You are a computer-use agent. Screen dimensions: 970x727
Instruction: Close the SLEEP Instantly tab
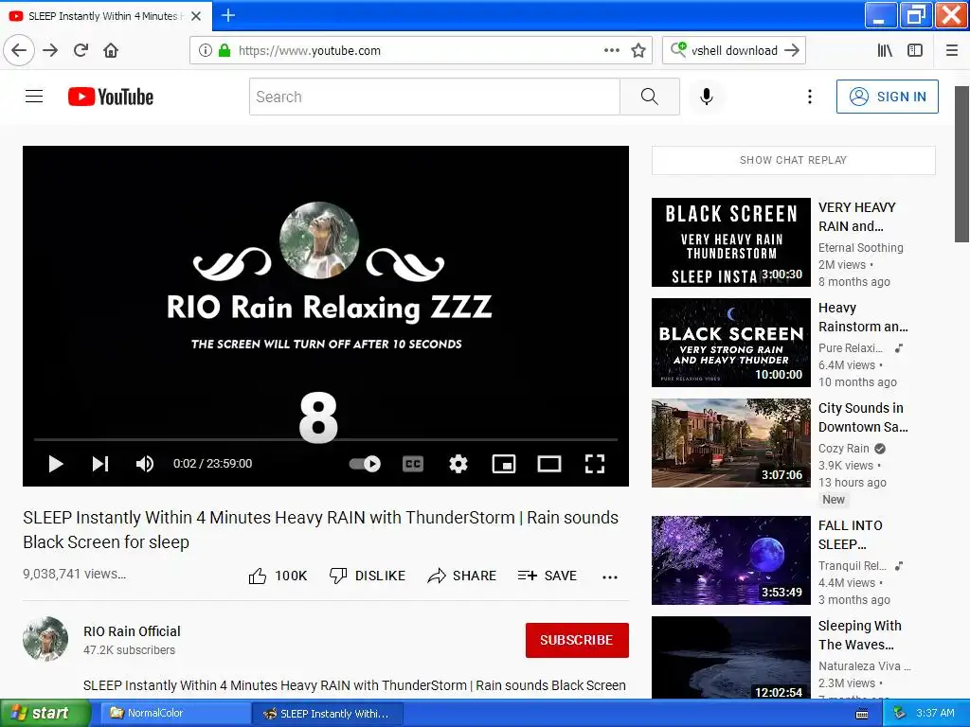196,16
